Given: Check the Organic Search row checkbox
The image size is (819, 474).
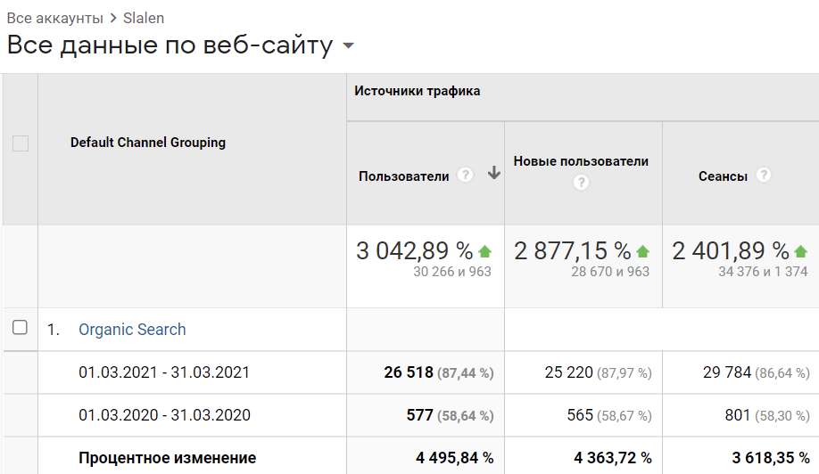Looking at the screenshot, I should pyautogui.click(x=20, y=328).
